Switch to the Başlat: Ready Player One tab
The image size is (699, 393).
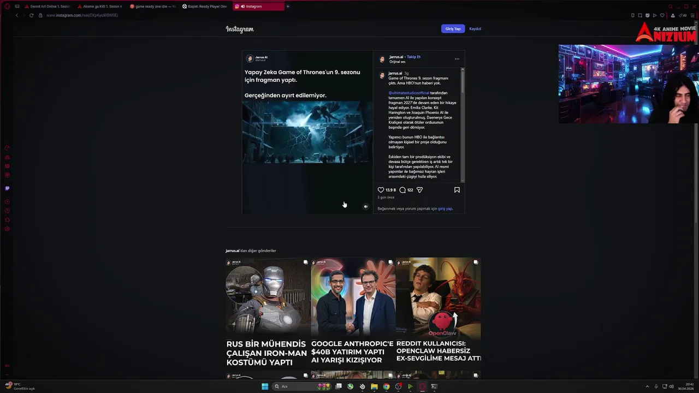[x=205, y=7]
